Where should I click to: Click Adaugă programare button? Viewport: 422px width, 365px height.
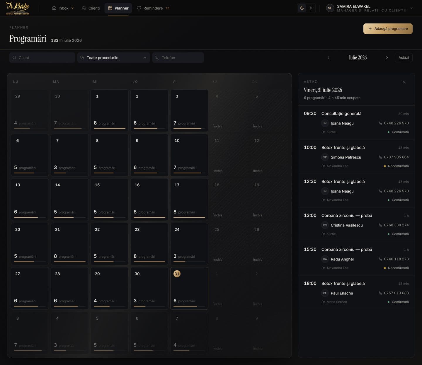point(388,29)
